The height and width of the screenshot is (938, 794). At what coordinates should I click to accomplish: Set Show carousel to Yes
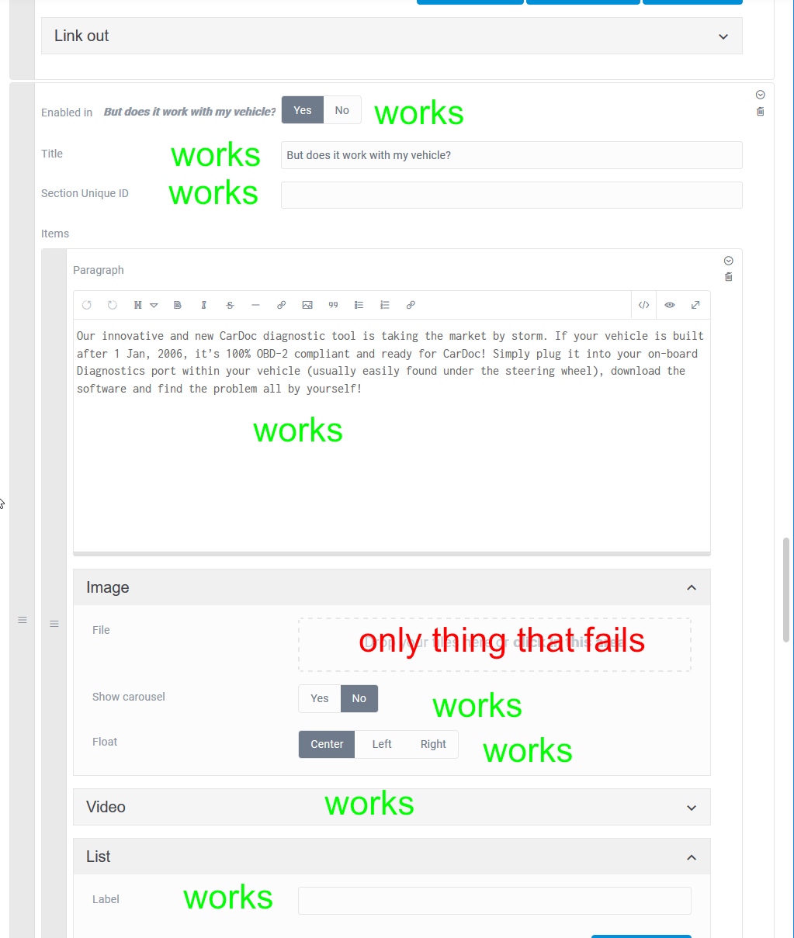coord(320,698)
